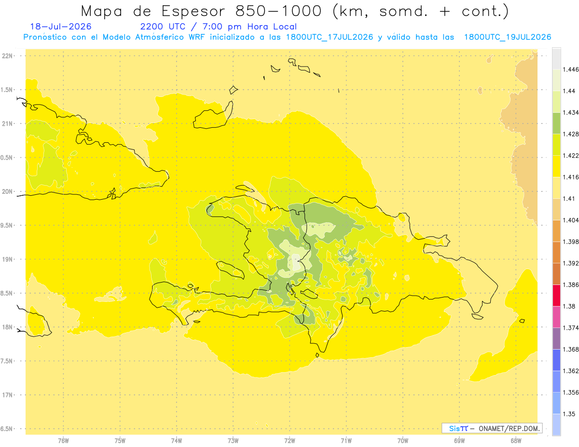Select the legend value 1.404
Screen dimensions: 579x447
[571, 220]
